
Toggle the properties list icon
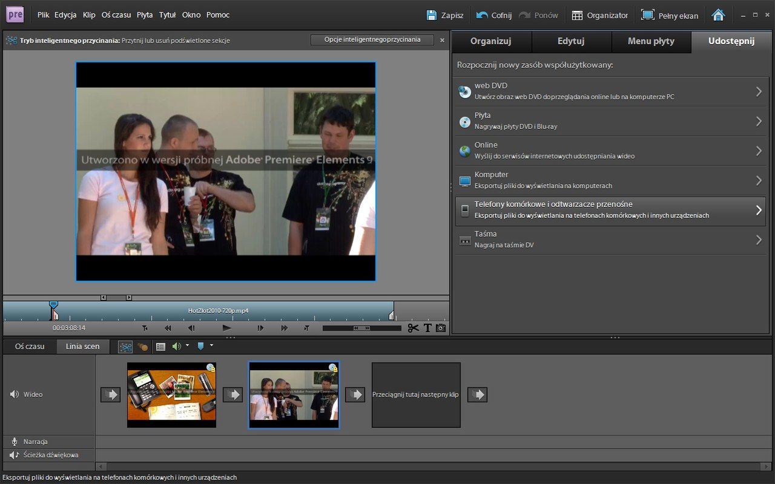coord(160,347)
